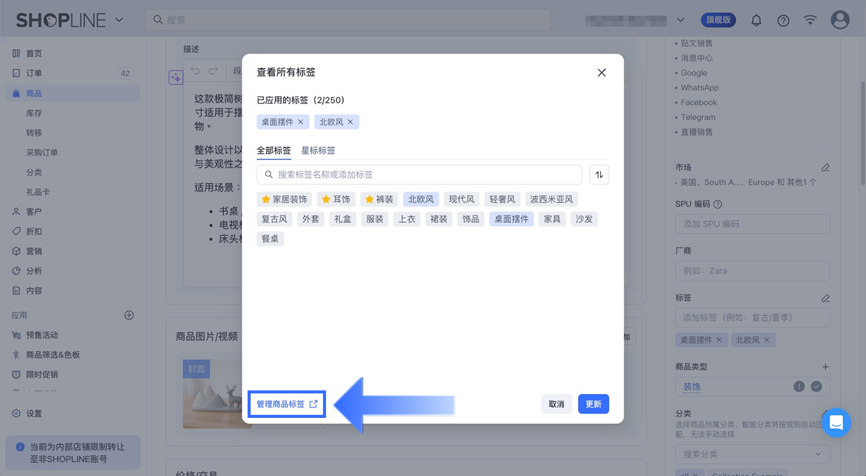This screenshot has width=866, height=476.
Task: Select the 外套 tag
Action: [x=311, y=219]
